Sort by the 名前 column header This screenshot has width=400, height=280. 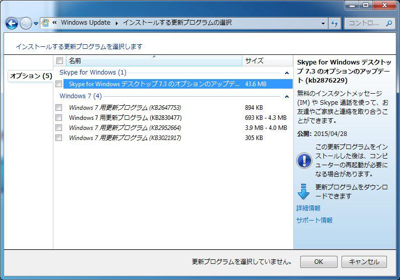coord(154,61)
